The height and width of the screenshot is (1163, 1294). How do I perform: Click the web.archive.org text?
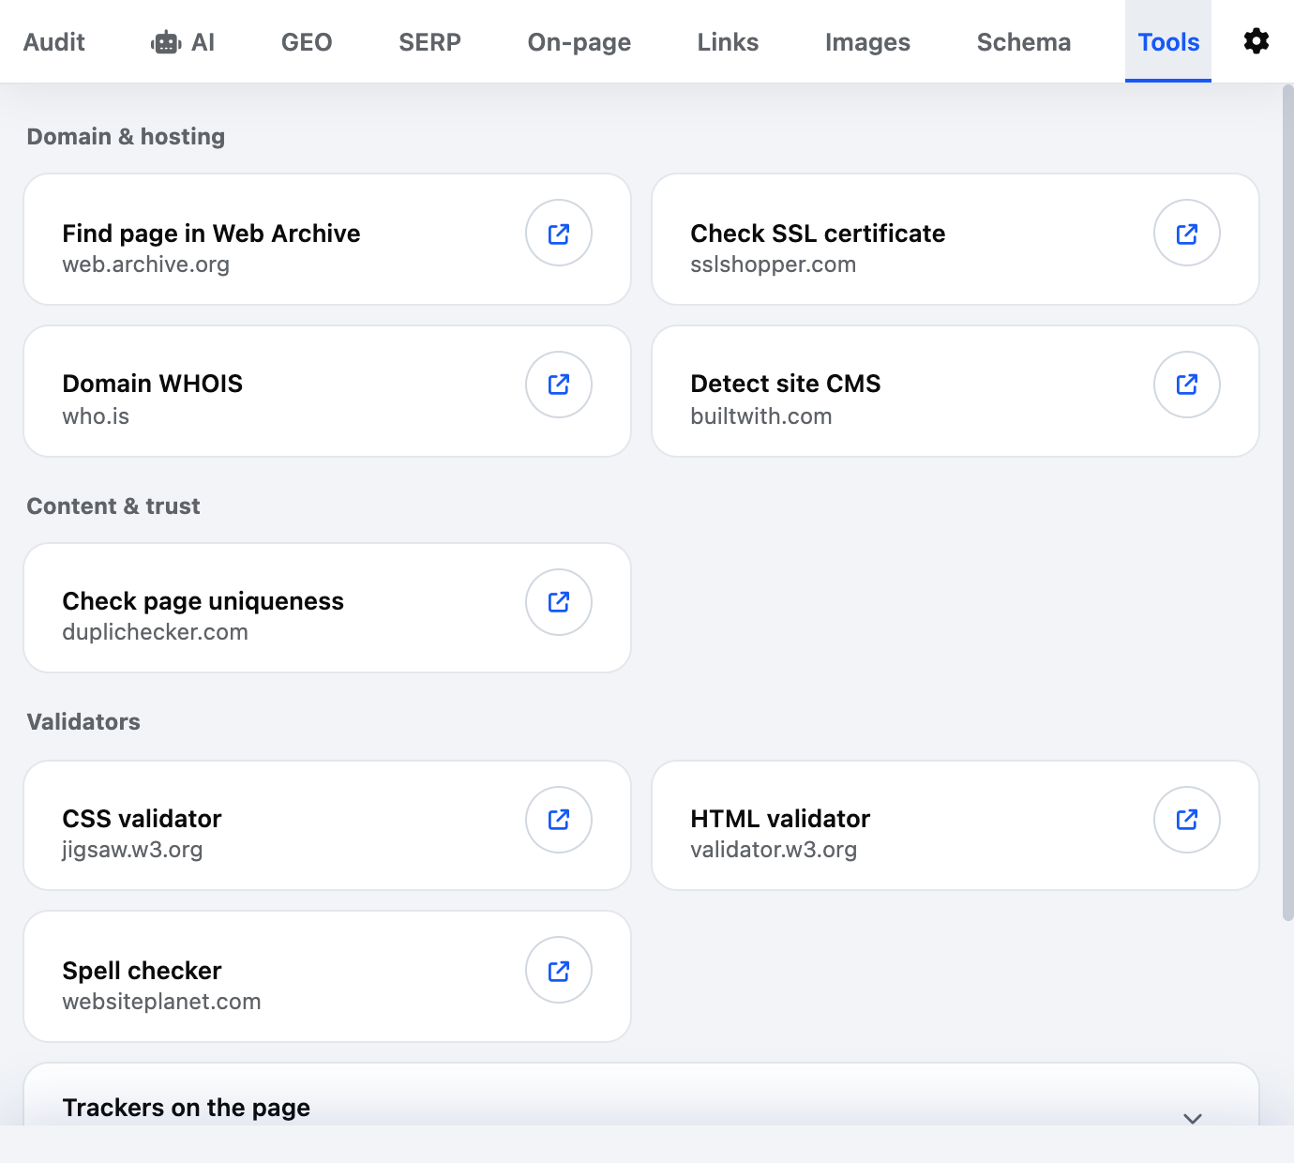(x=145, y=264)
